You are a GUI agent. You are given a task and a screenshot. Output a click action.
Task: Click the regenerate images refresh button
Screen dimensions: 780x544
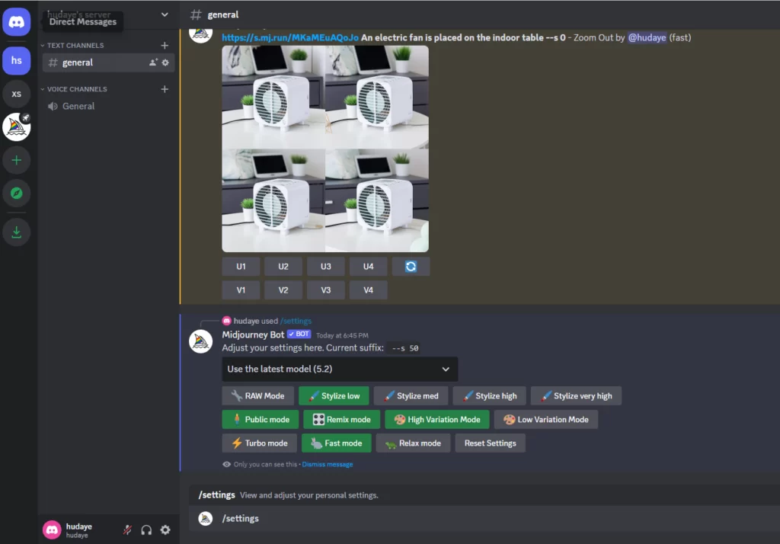[x=411, y=267]
